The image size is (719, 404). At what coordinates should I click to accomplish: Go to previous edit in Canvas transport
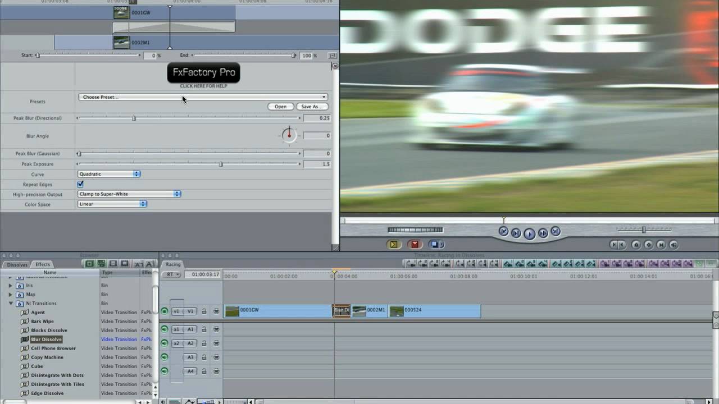coord(503,232)
